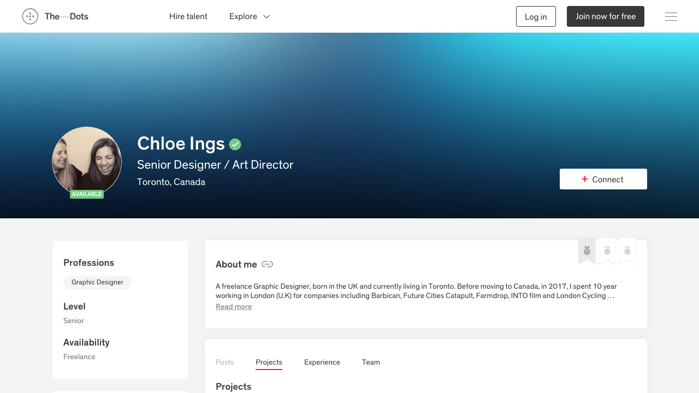Click the plus icon inside Connect button
Image resolution: width=699 pixels, height=393 pixels.
[x=585, y=179]
